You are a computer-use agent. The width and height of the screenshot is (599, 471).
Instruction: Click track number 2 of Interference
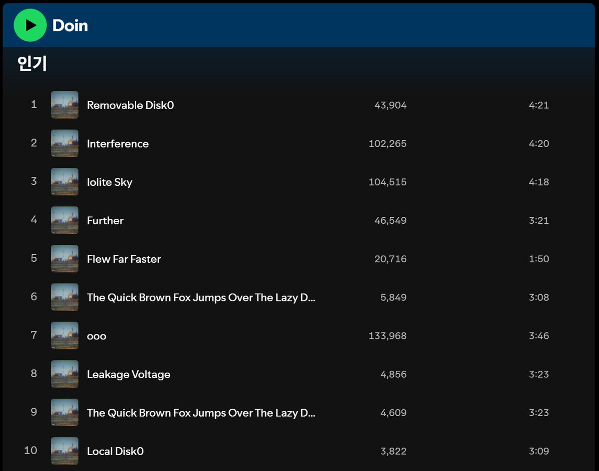tap(34, 143)
